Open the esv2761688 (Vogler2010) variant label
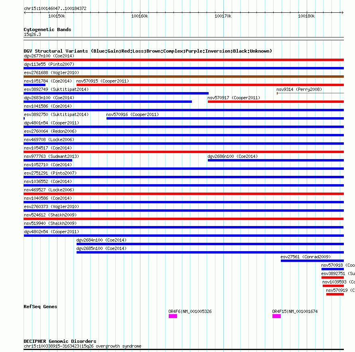The image size is (355, 352). [51, 73]
